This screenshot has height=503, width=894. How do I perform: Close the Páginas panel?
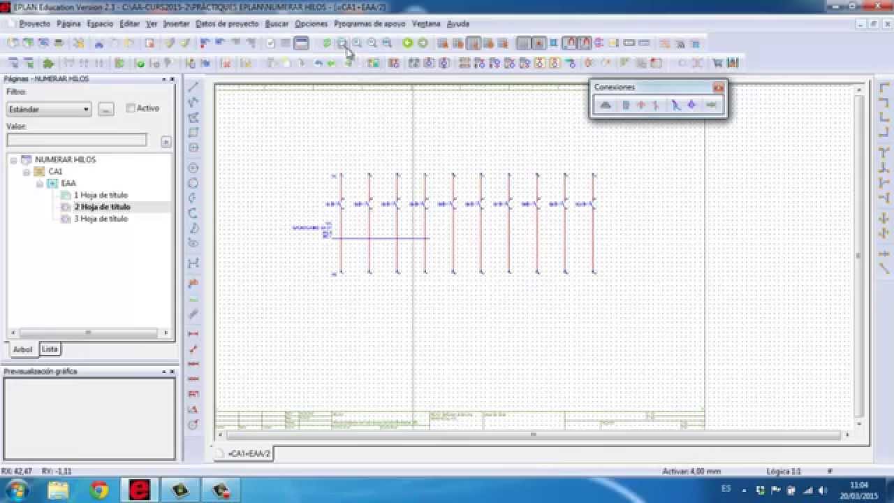(172, 79)
